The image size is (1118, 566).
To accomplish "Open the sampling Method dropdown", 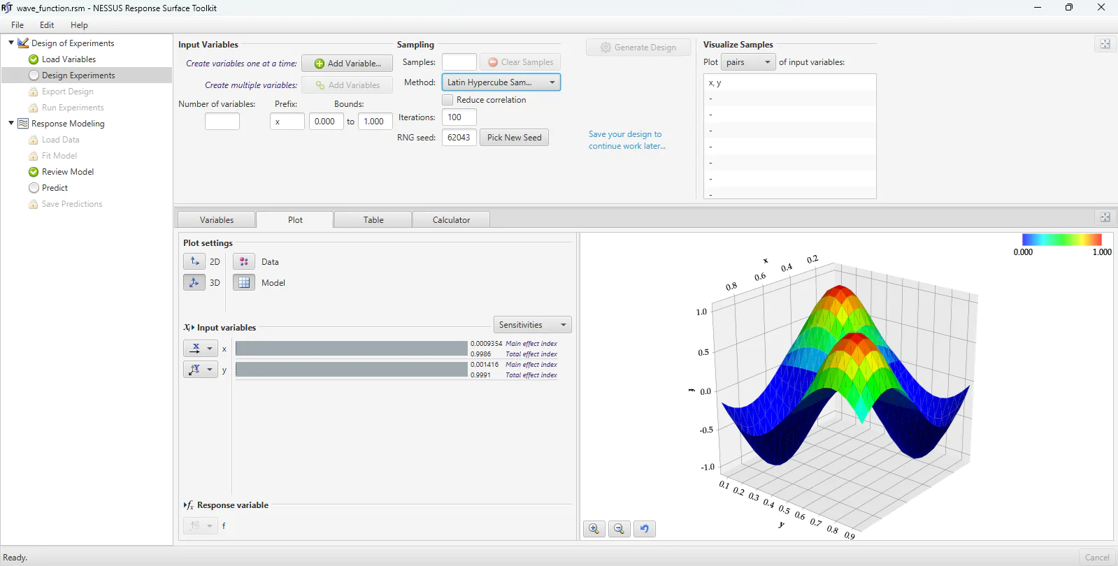I will (x=501, y=82).
